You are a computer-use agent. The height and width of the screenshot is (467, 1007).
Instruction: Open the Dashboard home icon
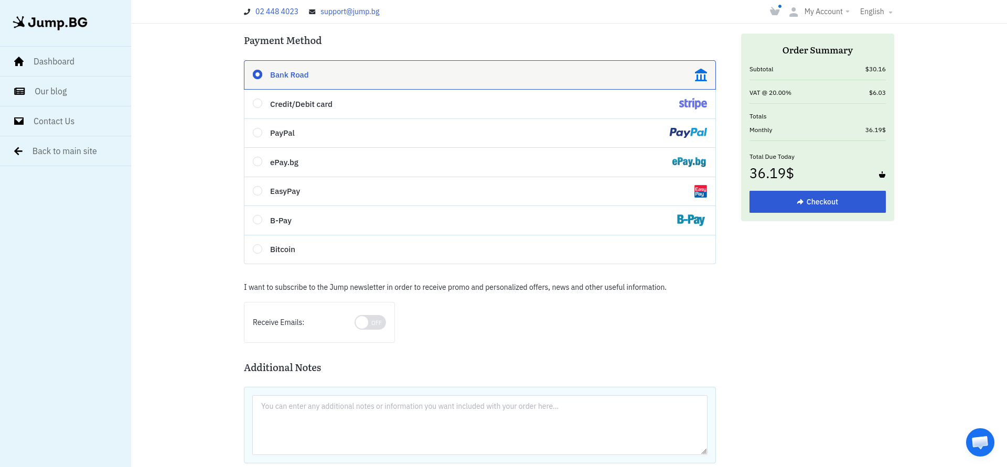tap(19, 61)
